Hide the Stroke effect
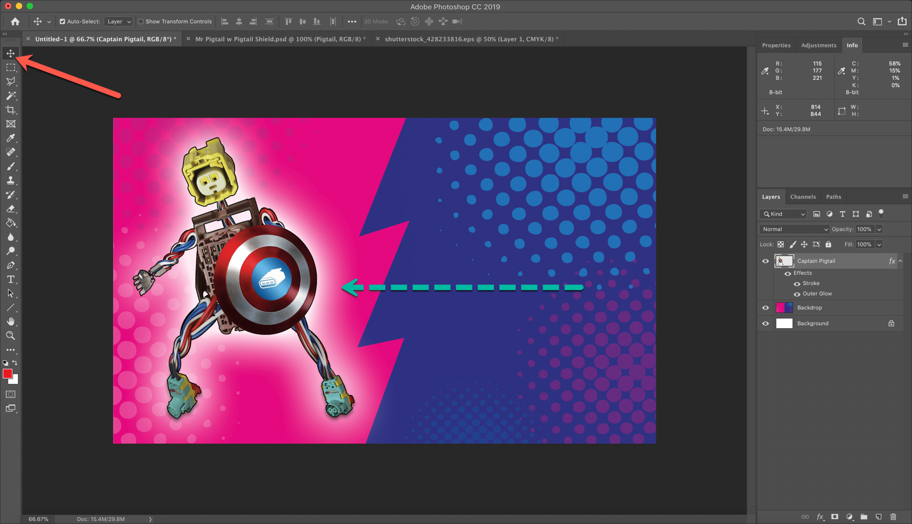The height and width of the screenshot is (524, 912). (x=797, y=284)
